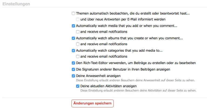The width and height of the screenshot is (207, 109).
Task: Enable email notifications checkbox under watch categories
Action: click(x=78, y=57)
